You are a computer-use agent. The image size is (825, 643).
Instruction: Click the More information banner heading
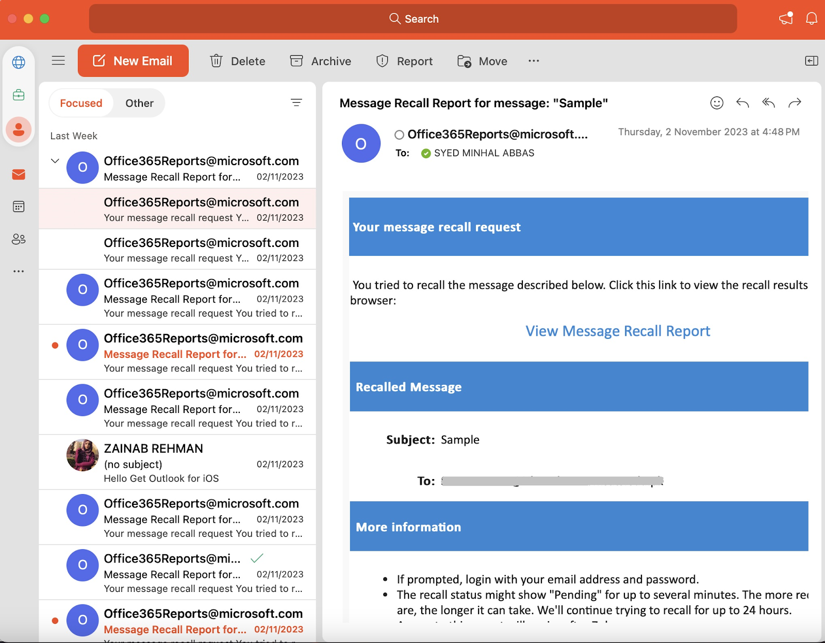[x=408, y=527]
